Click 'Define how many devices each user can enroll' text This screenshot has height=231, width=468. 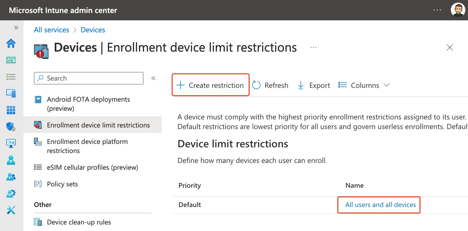point(252,160)
